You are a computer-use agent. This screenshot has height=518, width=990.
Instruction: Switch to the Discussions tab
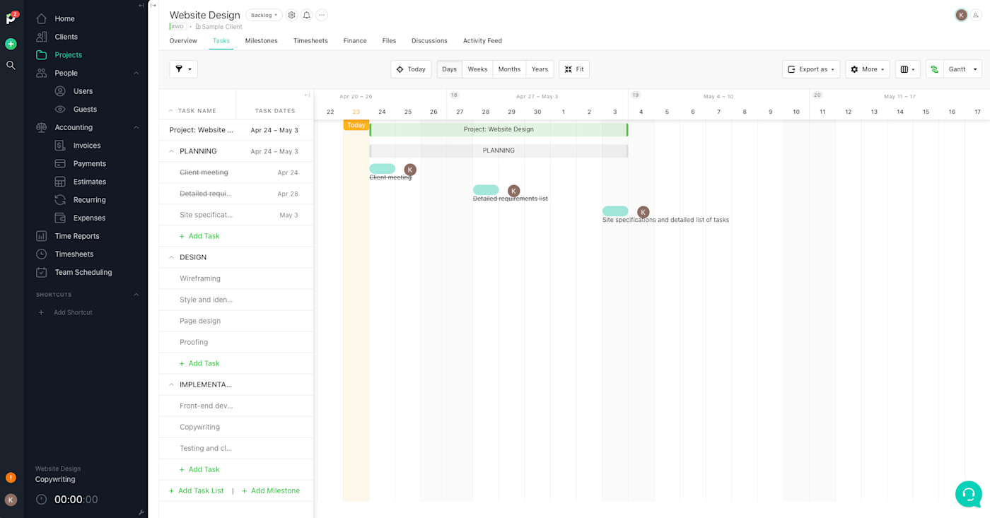tap(429, 41)
